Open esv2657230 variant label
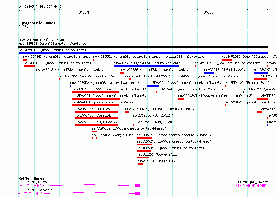The width and height of the screenshot is (277, 197). 174,135
